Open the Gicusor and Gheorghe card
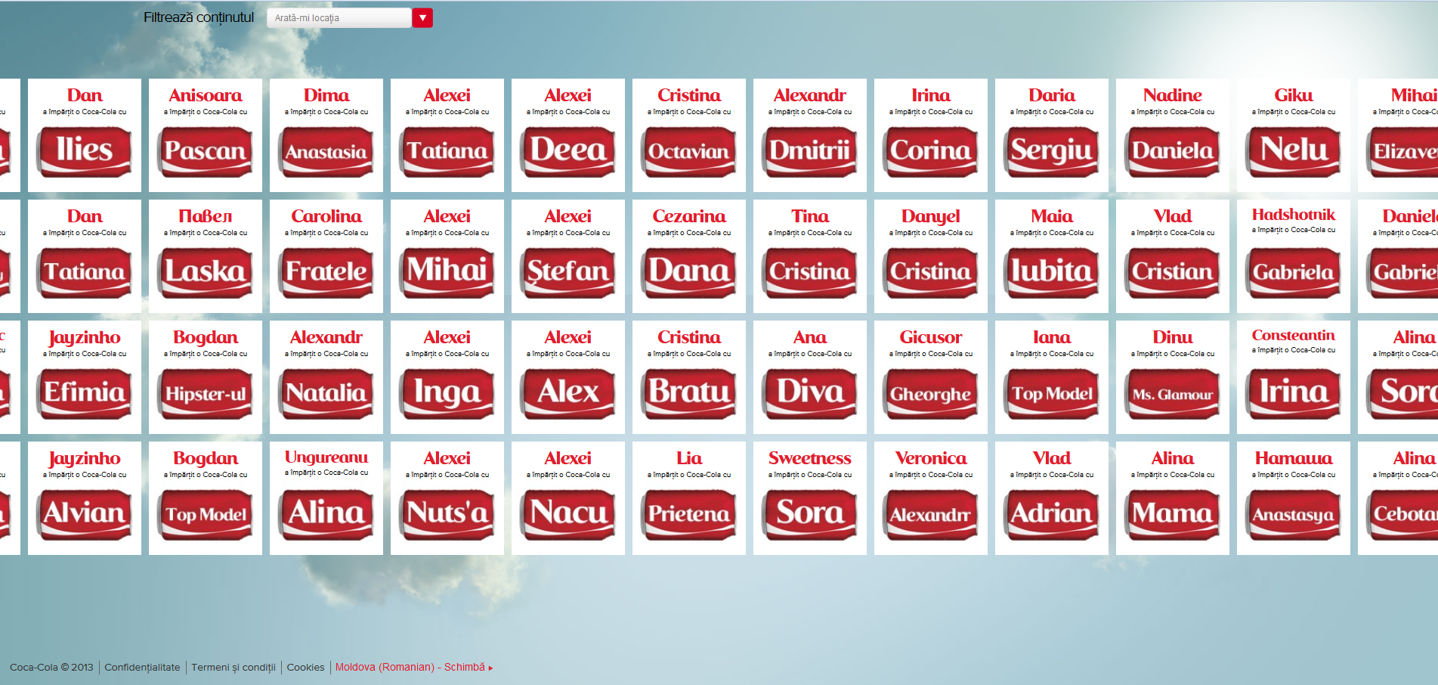The width and height of the screenshot is (1438, 685). coord(931,377)
